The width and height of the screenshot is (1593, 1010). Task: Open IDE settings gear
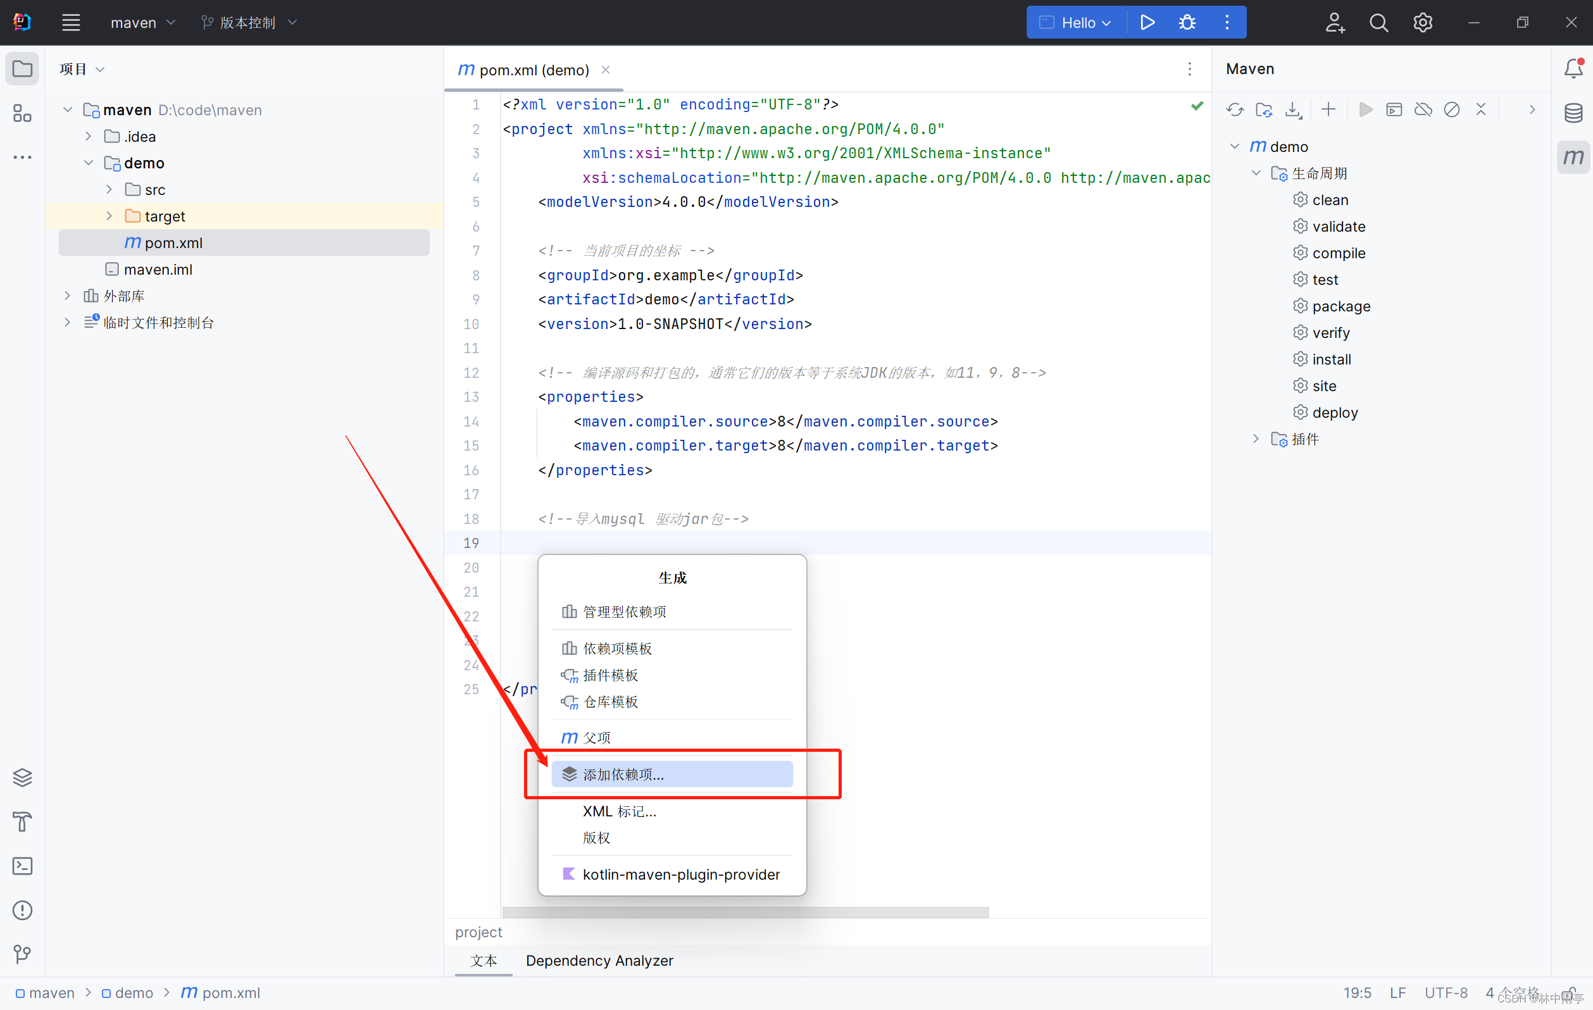(x=1422, y=23)
